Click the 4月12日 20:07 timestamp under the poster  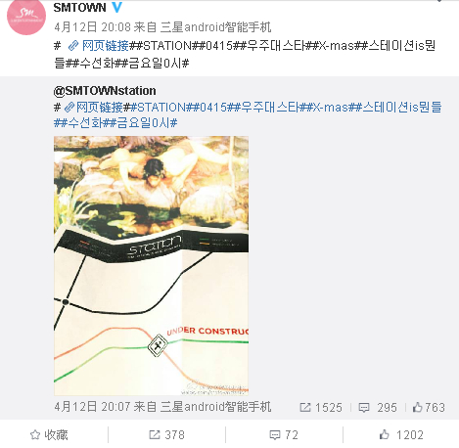point(92,407)
